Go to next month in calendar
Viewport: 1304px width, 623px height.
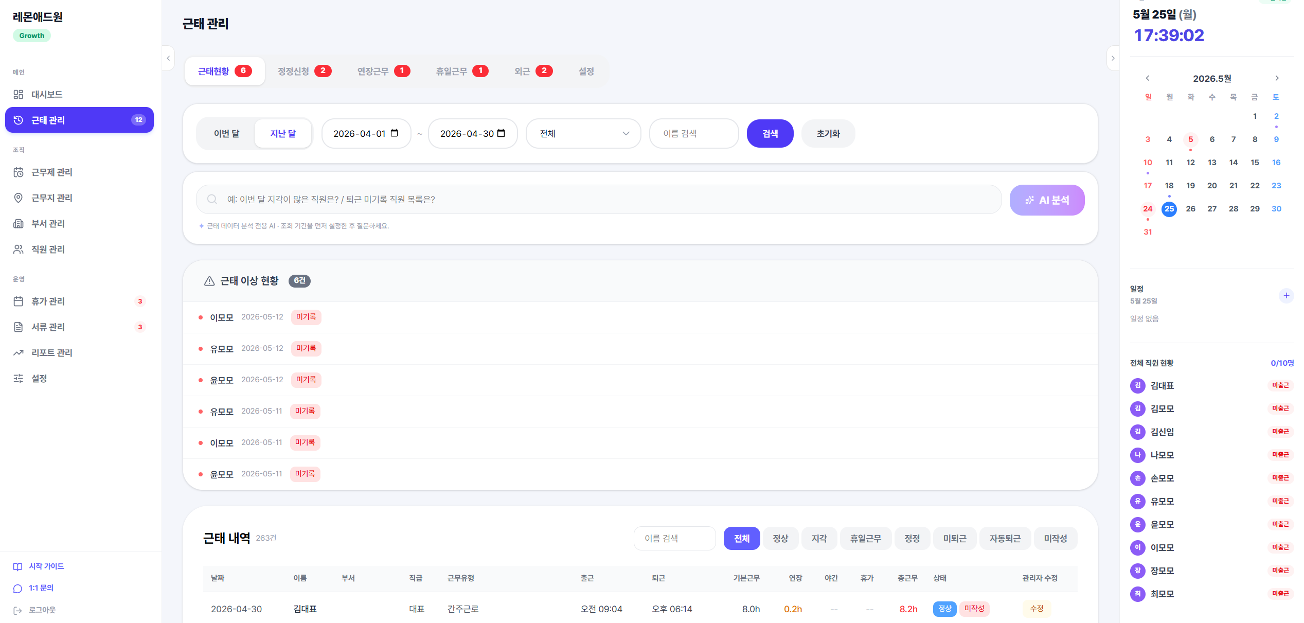[1277, 78]
